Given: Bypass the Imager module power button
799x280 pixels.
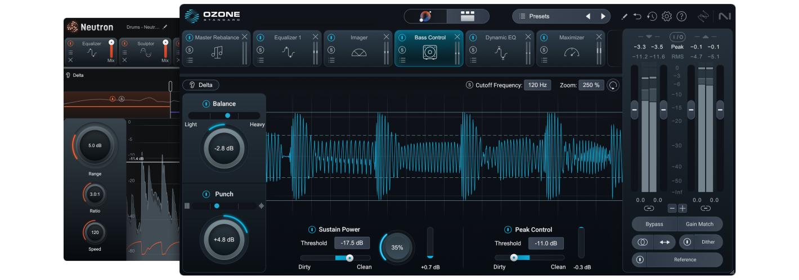Looking at the screenshot, I should 331,38.
